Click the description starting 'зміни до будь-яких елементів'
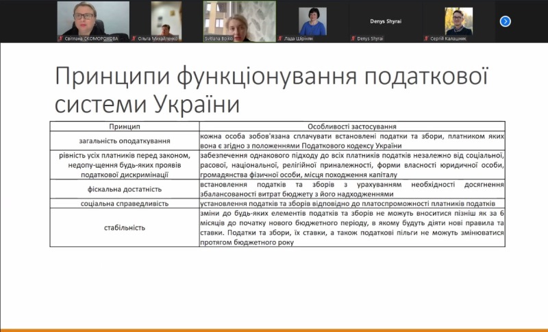 [352, 228]
